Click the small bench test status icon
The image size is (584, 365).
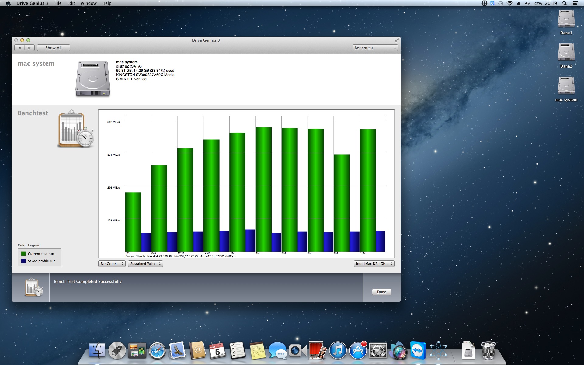pos(33,287)
